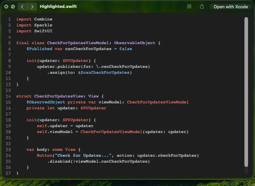Click the vertical scrollbar on the right
Image resolution: width=255 pixels, height=186 pixels.
[x=246, y=92]
